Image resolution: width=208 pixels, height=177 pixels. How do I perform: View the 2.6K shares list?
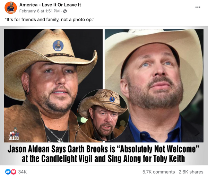(x=191, y=172)
